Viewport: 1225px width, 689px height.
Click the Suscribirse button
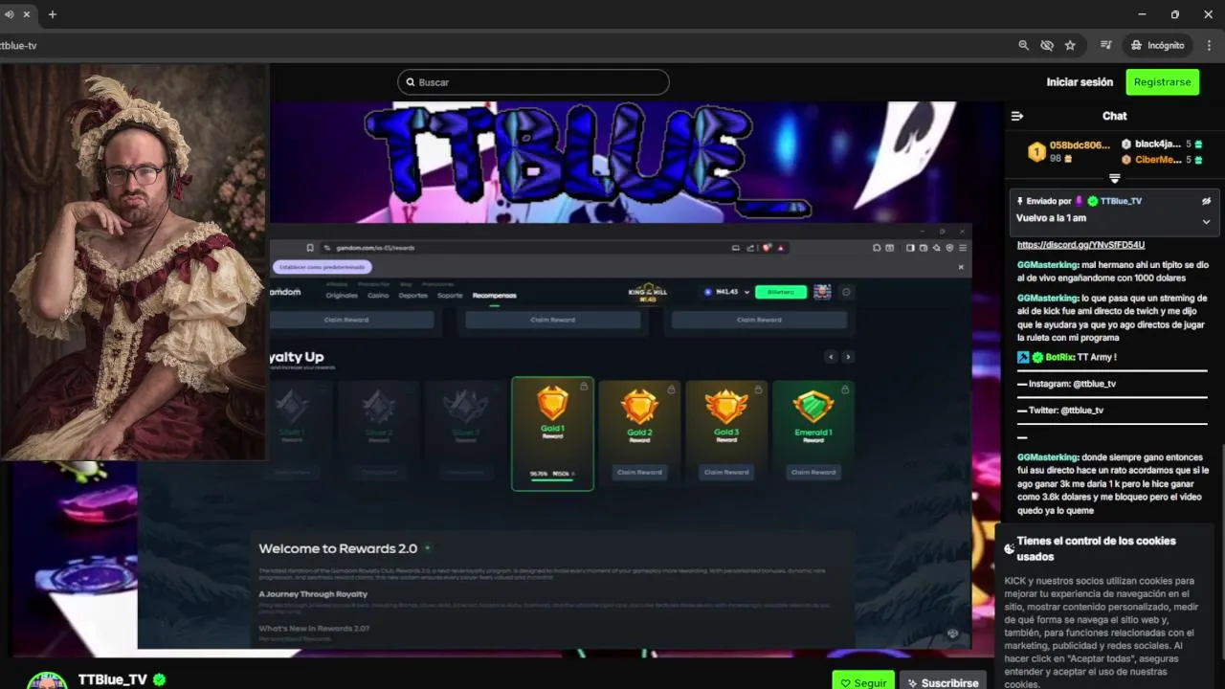[943, 682]
